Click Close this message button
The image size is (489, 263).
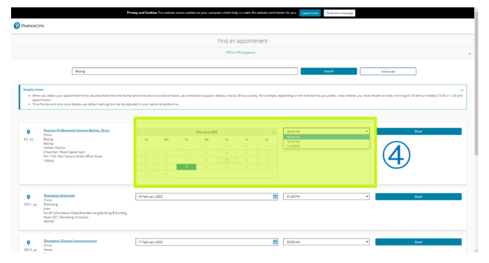tap(339, 13)
